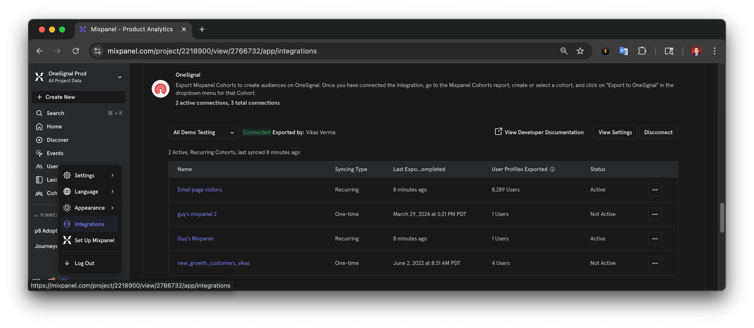Click the Status column header
This screenshot has height=328, width=754.
(598, 169)
